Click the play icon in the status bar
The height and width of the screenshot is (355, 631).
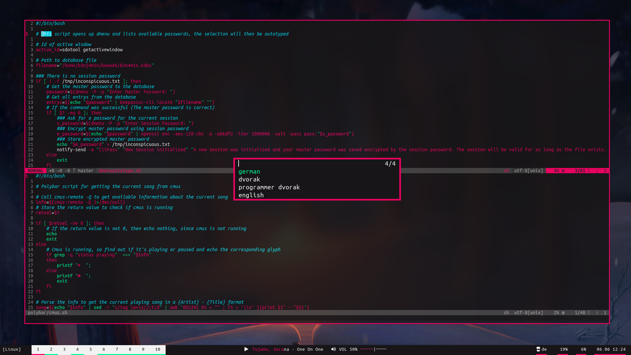pyautogui.click(x=246, y=349)
